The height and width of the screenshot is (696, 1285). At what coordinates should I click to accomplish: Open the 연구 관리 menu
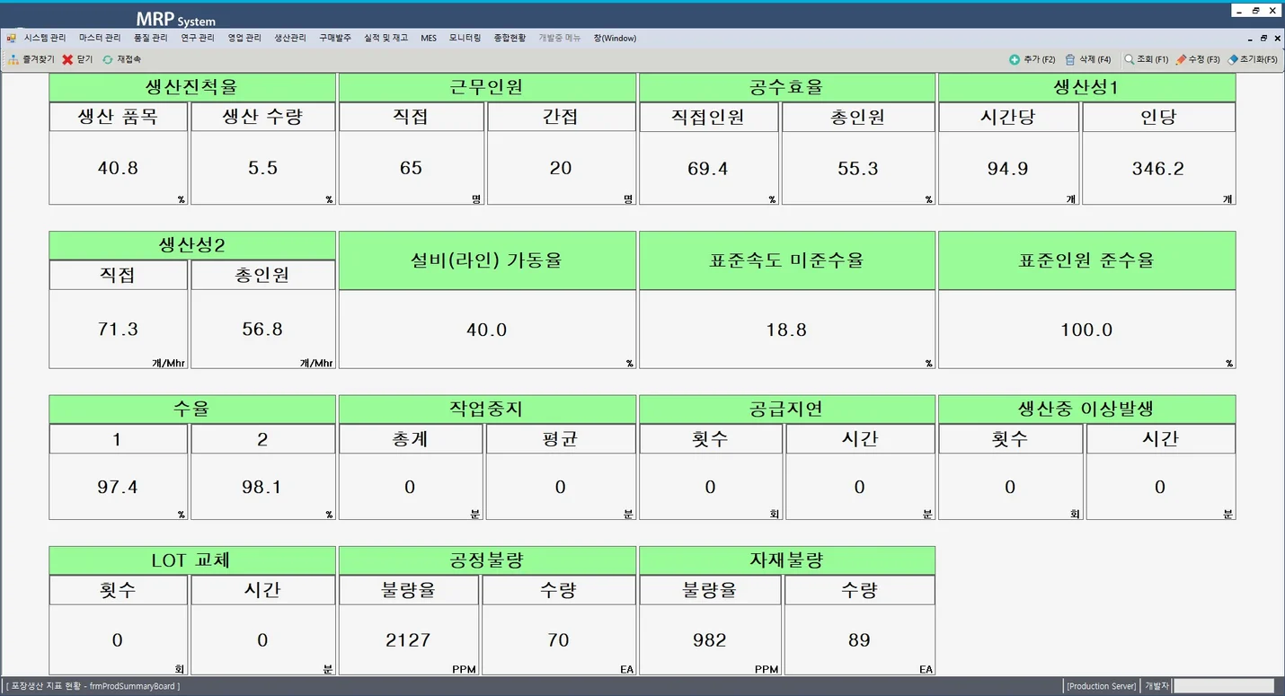pos(198,39)
